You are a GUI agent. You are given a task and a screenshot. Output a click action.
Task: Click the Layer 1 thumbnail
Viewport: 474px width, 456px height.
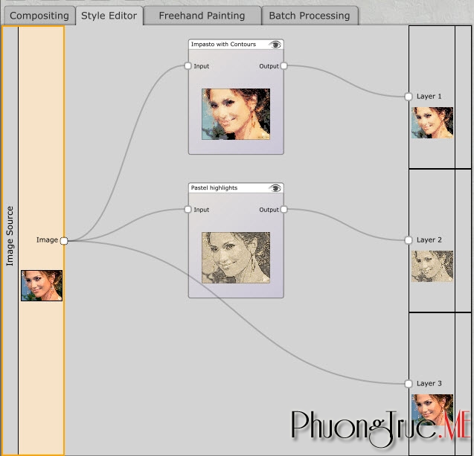pos(432,123)
